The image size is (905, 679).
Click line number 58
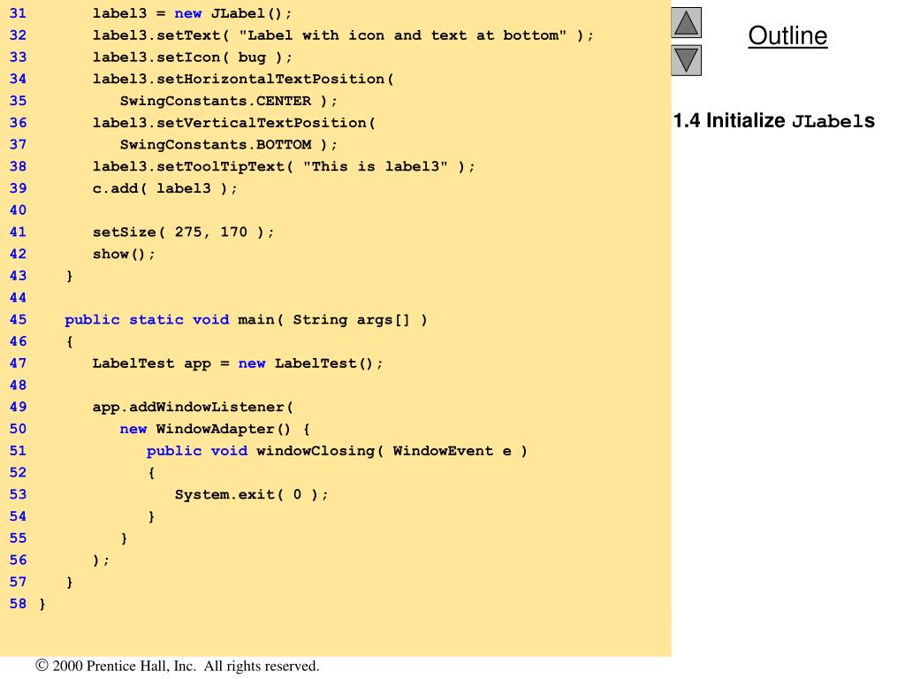tap(18, 604)
